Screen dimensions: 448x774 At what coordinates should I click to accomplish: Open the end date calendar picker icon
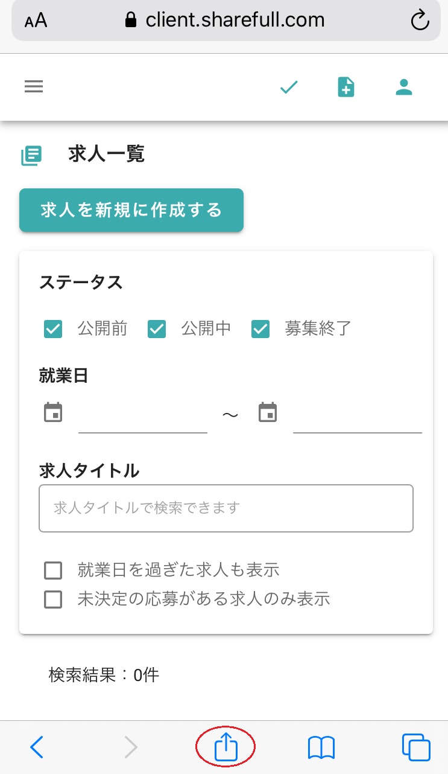[x=268, y=413]
